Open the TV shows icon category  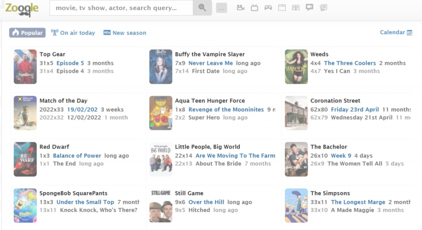tap(254, 7)
